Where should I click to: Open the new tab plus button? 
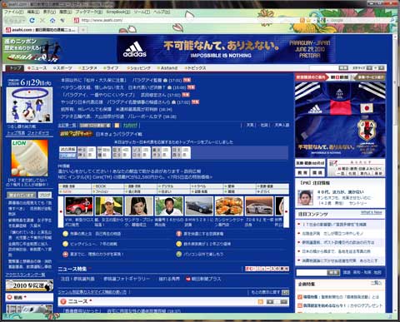[x=82, y=30]
